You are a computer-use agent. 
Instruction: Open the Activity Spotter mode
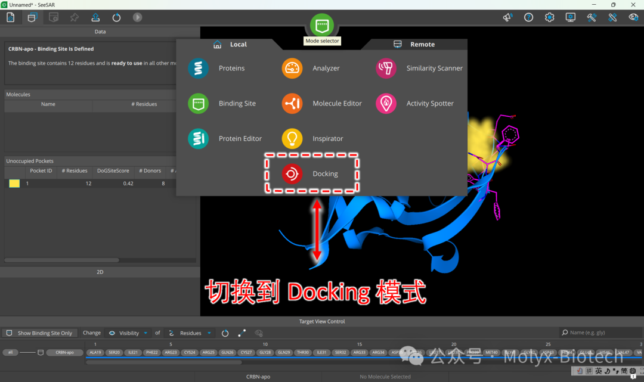click(x=415, y=104)
